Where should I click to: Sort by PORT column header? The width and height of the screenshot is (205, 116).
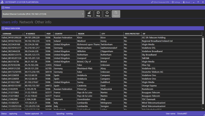point(49,34)
